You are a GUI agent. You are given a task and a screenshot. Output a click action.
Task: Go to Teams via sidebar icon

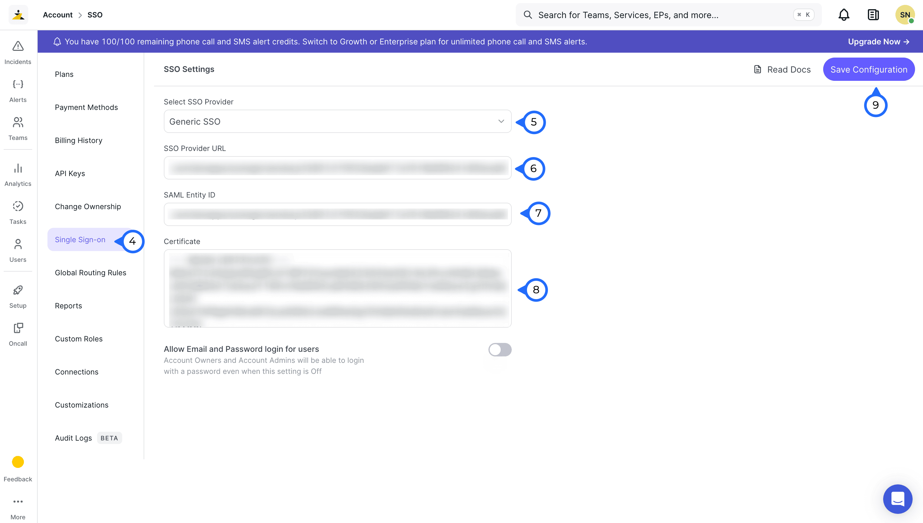pyautogui.click(x=18, y=122)
